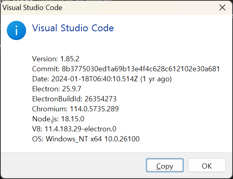
Task: Click the Commit hash line
Action: [x=126, y=69]
